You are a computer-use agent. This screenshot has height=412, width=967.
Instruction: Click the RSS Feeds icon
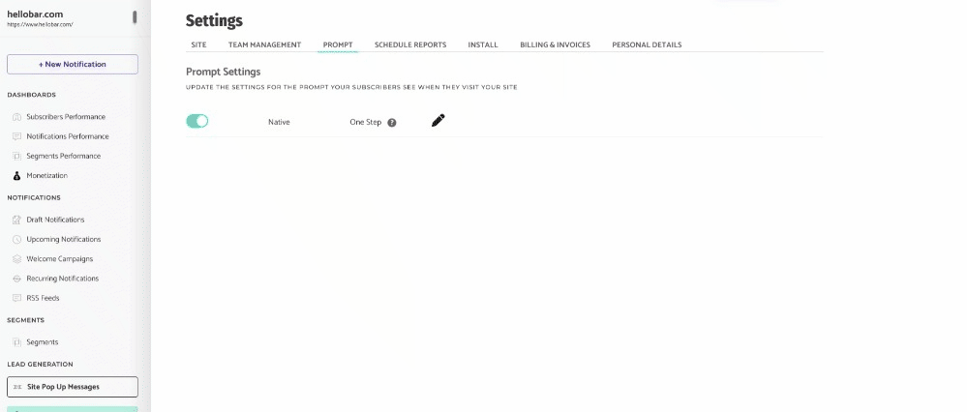pos(16,298)
